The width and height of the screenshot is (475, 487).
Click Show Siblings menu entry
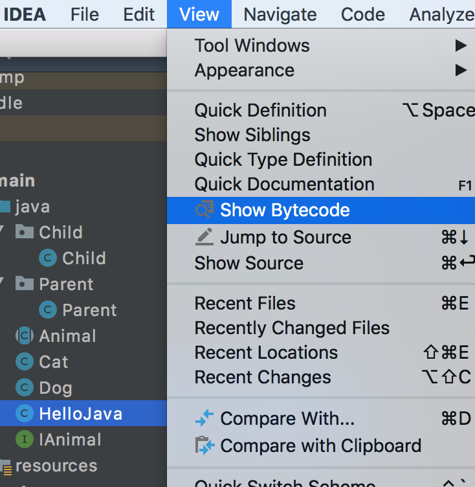[x=252, y=135]
